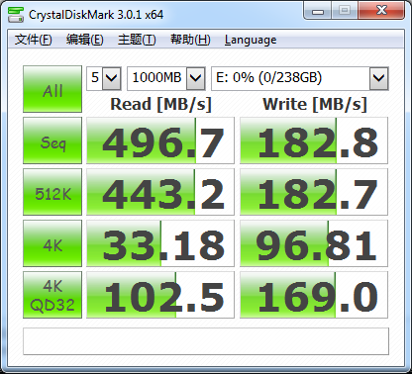This screenshot has width=412, height=374.
Task: Click the empty comment field at bottom
Action: pyautogui.click(x=206, y=341)
